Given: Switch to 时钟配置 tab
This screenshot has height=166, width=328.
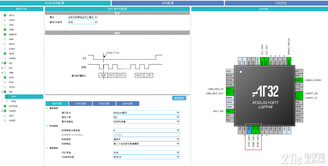Looking at the screenshot, I should [x=168, y=3].
